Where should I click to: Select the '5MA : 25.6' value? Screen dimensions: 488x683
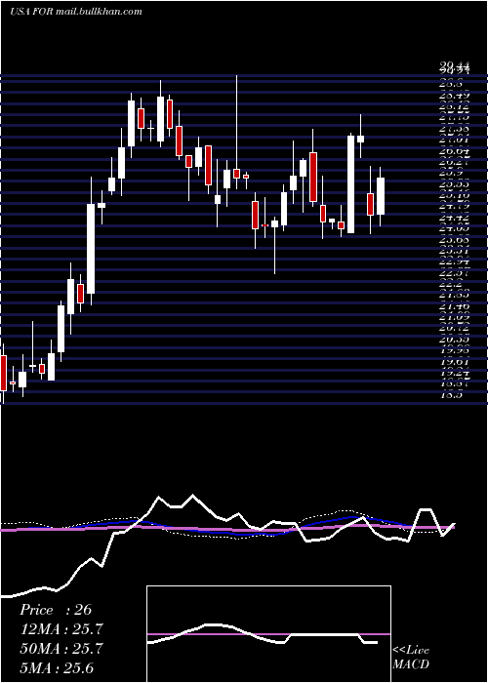pyautogui.click(x=57, y=668)
